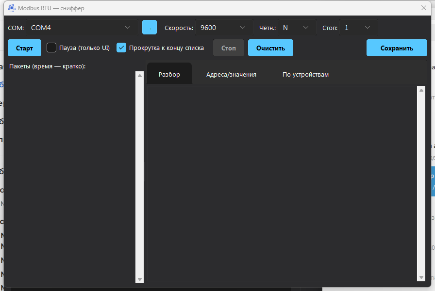Close the Modbus RTU sniffer window
This screenshot has width=435, height=291.
424,8
